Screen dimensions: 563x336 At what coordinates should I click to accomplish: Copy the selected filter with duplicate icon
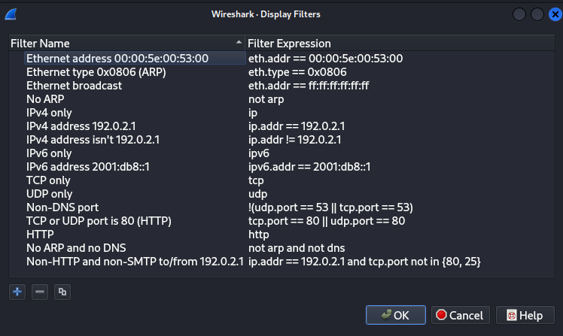click(x=62, y=292)
